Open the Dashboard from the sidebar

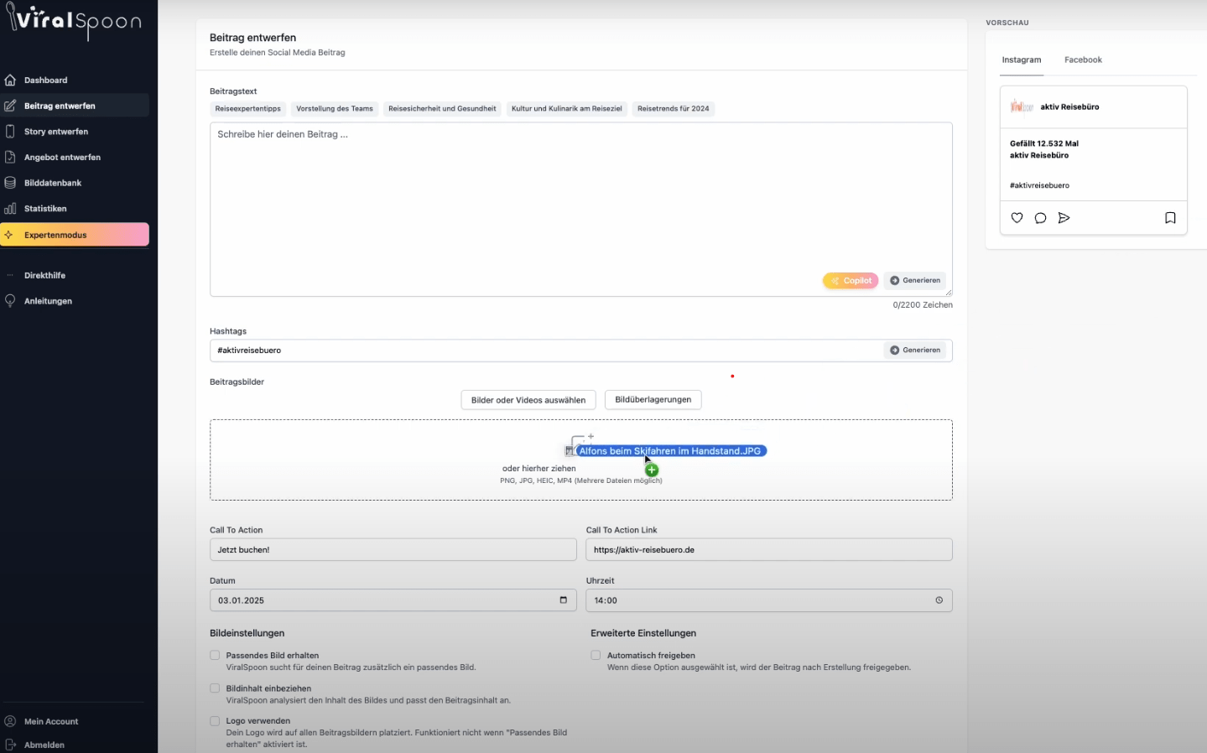click(x=45, y=80)
